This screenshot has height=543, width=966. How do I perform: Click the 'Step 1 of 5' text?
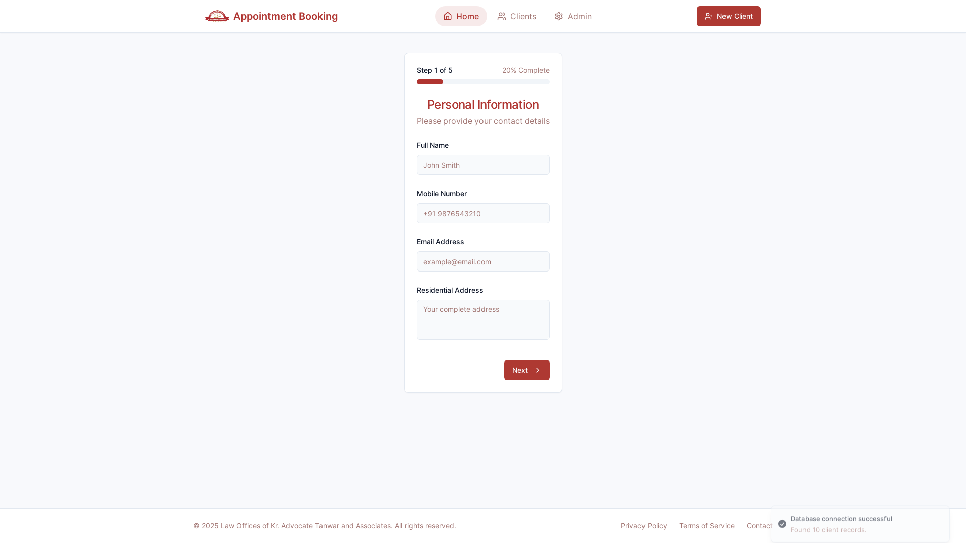tap(435, 70)
